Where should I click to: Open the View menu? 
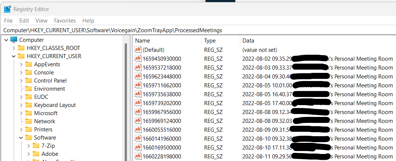[42, 21]
